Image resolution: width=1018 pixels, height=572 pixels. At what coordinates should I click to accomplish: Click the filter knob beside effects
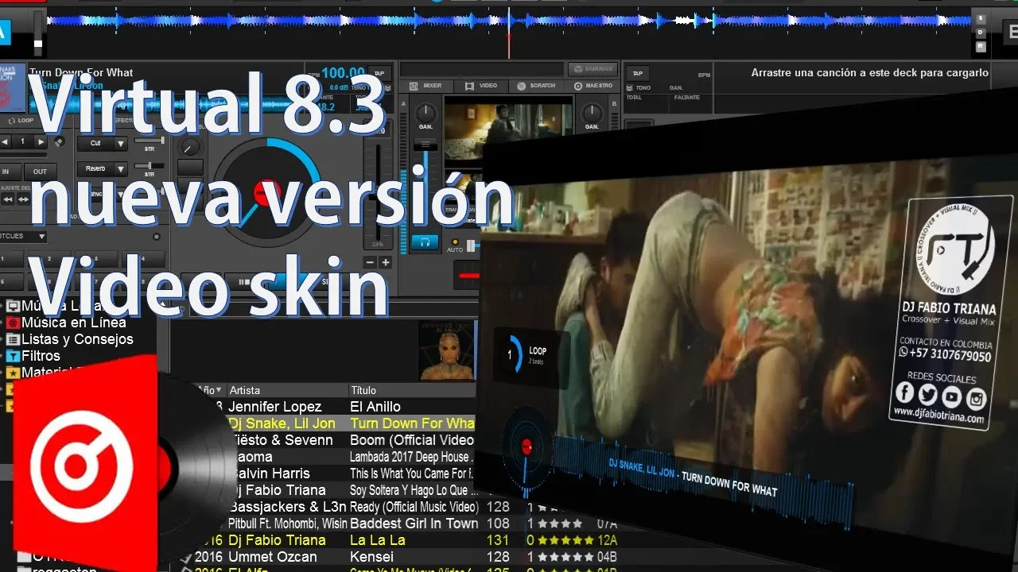(190, 146)
